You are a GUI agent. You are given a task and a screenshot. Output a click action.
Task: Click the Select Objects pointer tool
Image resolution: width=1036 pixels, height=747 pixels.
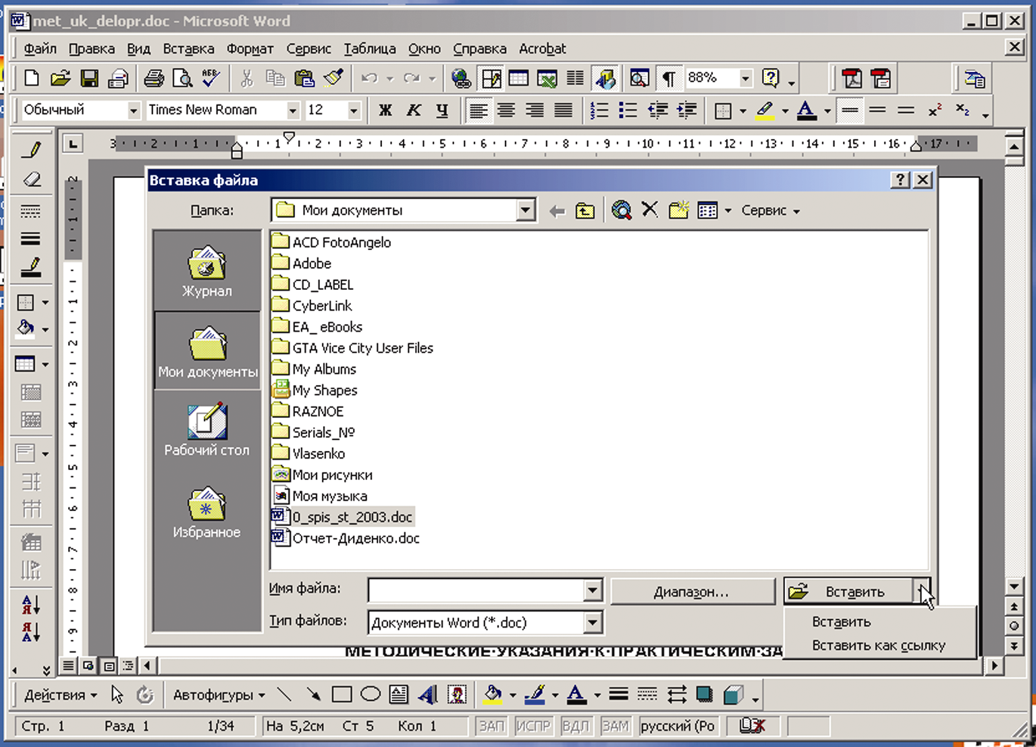(117, 694)
